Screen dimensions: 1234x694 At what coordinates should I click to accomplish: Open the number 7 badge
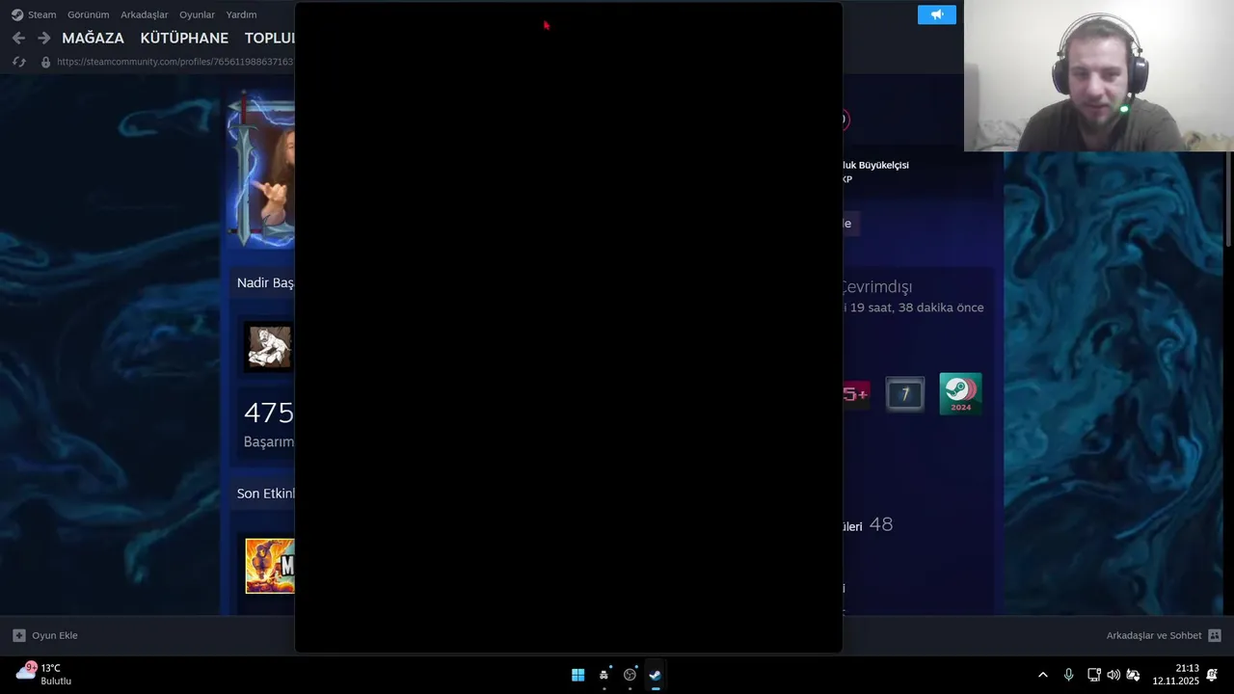904,393
